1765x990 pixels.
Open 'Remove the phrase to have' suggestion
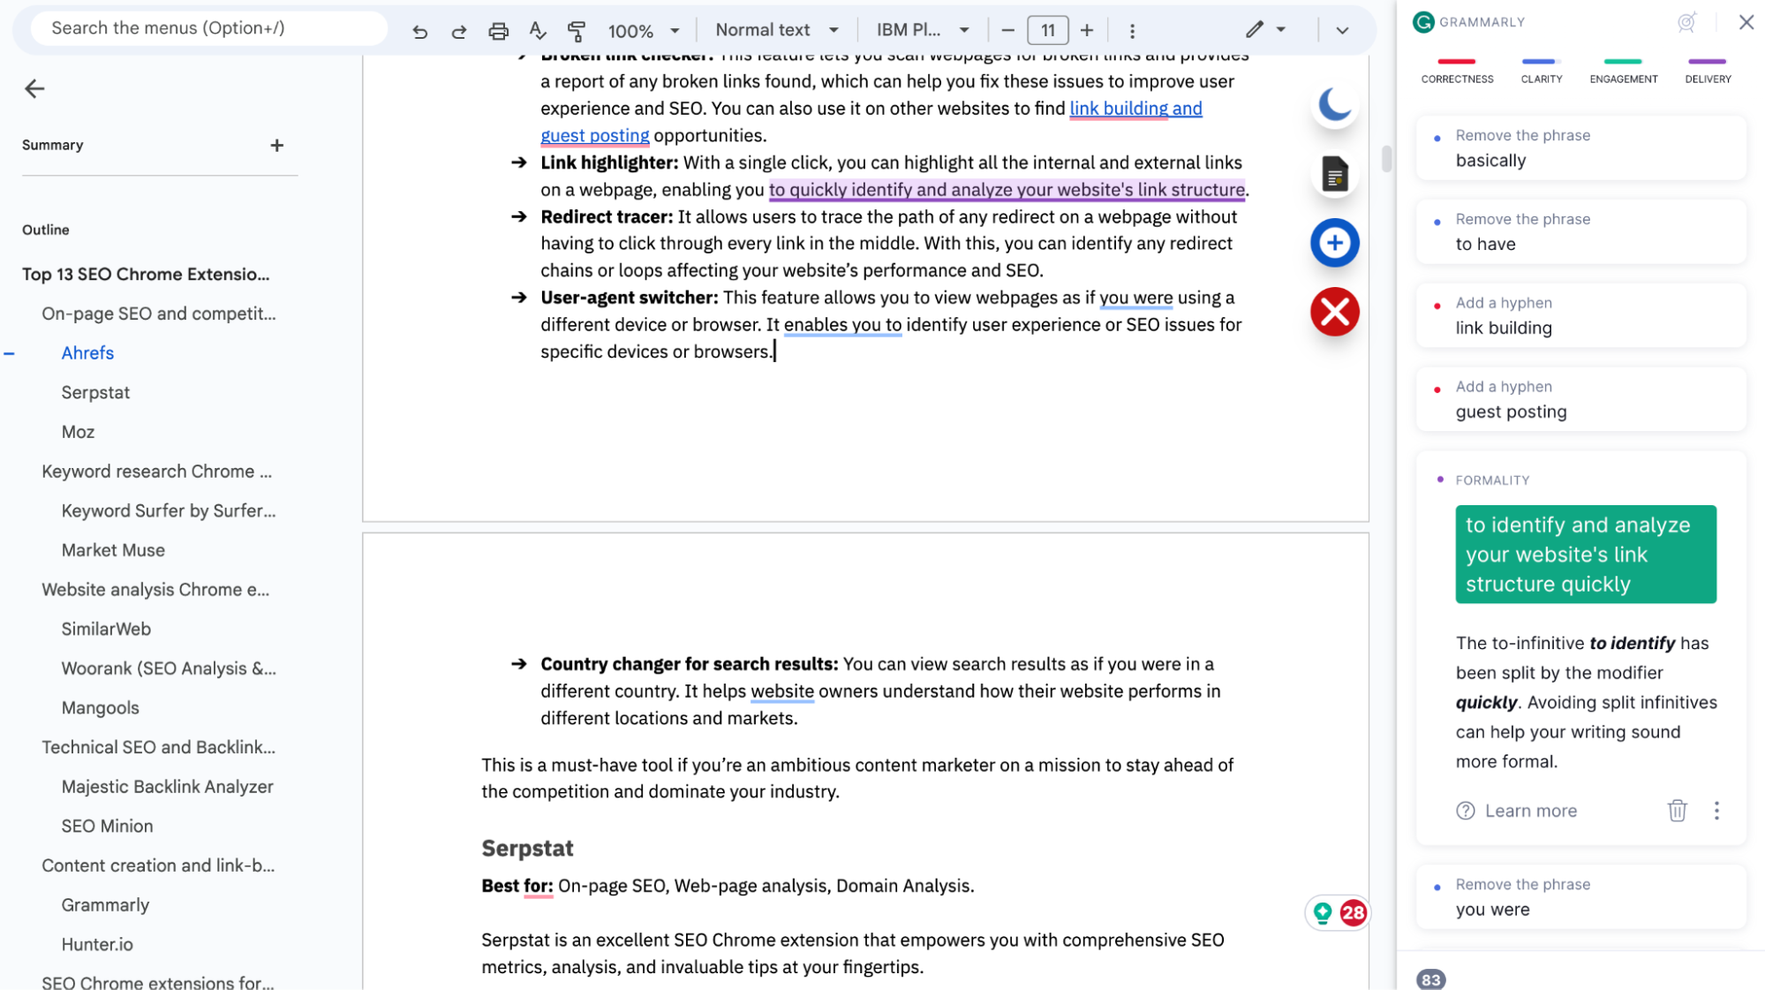tap(1580, 231)
